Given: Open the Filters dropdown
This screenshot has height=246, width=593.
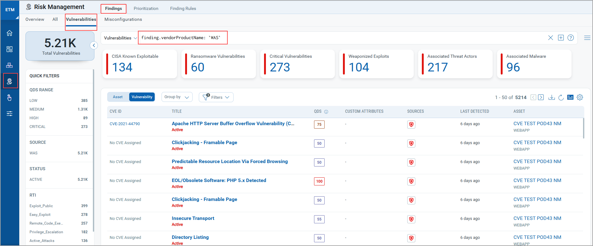Looking at the screenshot, I should pos(216,97).
